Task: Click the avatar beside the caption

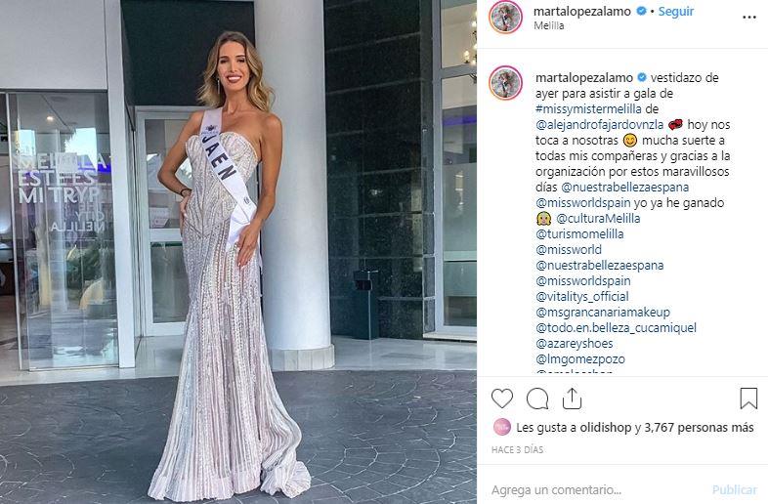Action: [505, 83]
